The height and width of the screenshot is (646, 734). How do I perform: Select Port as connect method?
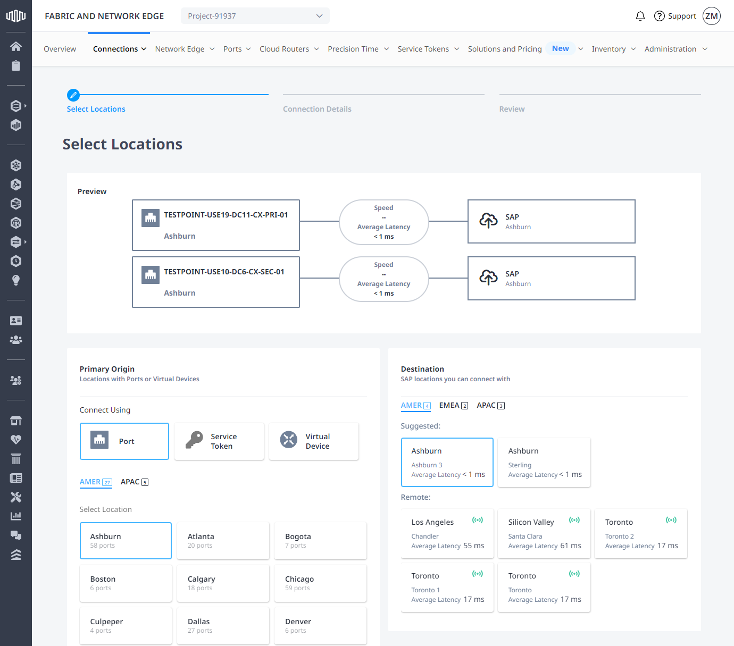124,441
